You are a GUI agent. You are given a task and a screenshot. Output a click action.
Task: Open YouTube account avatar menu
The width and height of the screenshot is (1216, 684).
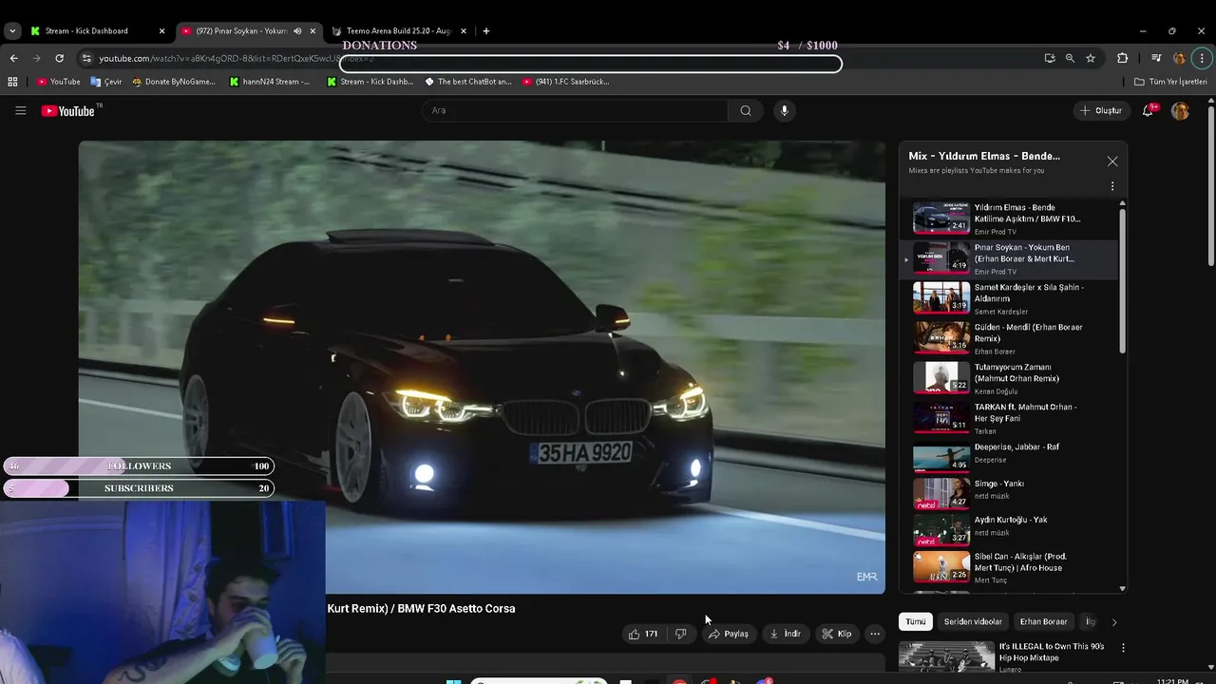[x=1180, y=111]
